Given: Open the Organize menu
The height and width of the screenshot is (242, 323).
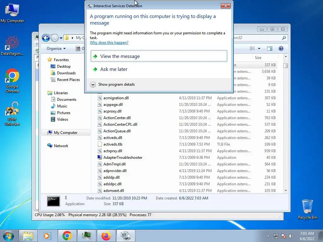Looking at the screenshot, I should pyautogui.click(x=56, y=48).
